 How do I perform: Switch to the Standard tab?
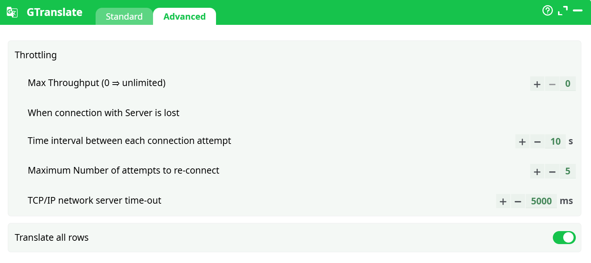(124, 17)
